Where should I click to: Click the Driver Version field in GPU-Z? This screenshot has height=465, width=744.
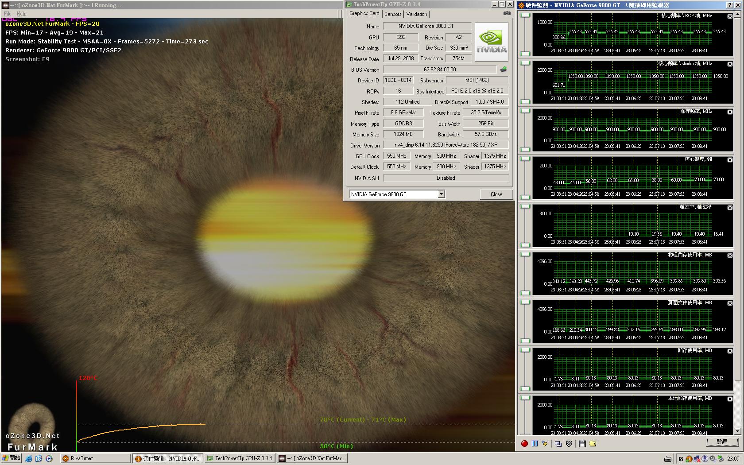coord(446,145)
